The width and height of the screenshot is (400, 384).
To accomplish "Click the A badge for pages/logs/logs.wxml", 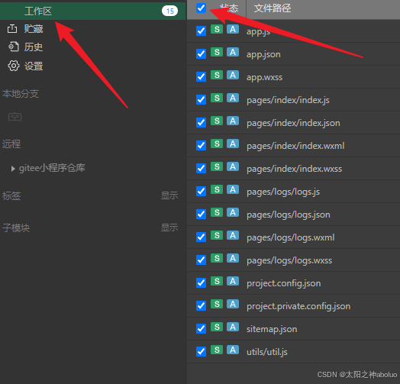I will [233, 235].
